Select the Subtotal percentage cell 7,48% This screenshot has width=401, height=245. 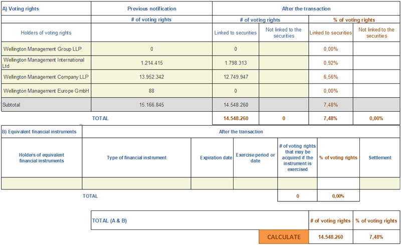click(x=331, y=105)
